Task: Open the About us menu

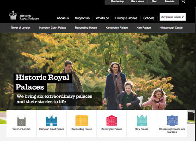Action: coord(63,18)
